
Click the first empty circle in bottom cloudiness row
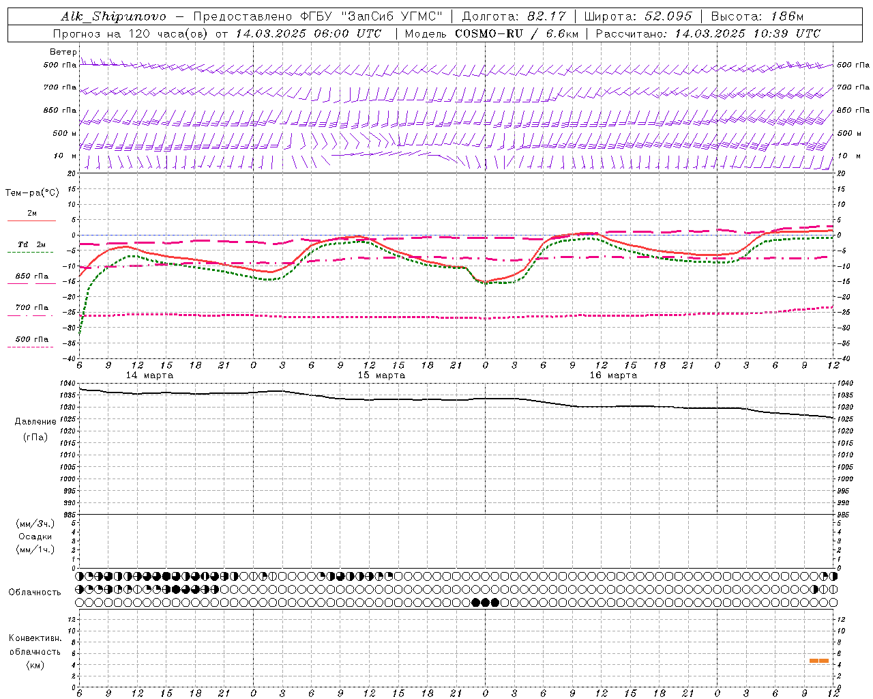(80, 602)
